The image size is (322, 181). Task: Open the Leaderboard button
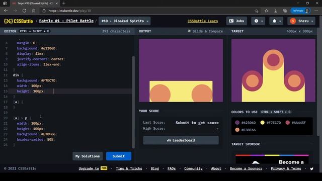(181, 140)
